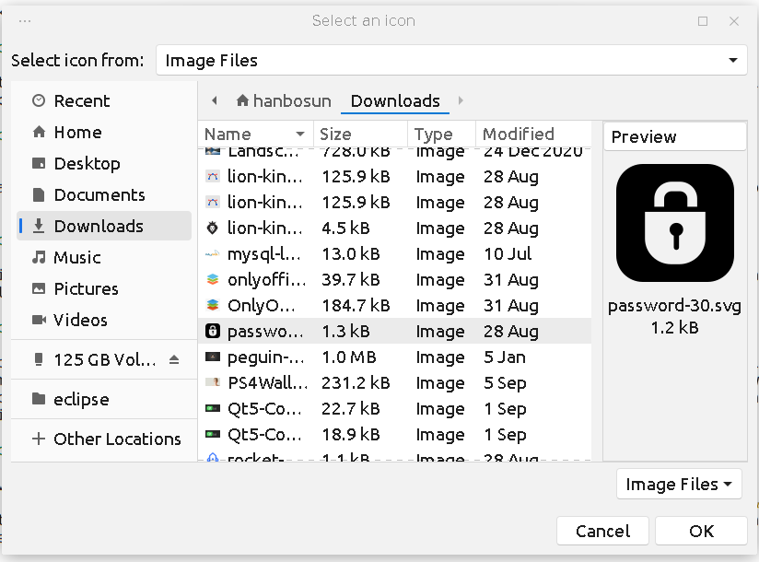Click the Pictures icon in sidebar
759x562 pixels.
click(x=39, y=289)
